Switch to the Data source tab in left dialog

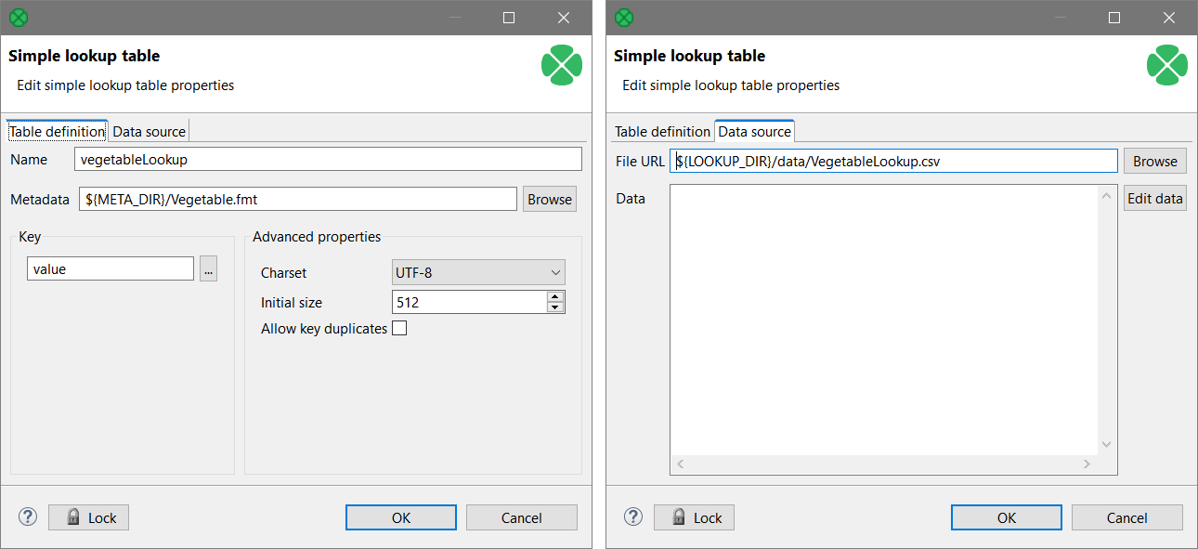tap(149, 131)
